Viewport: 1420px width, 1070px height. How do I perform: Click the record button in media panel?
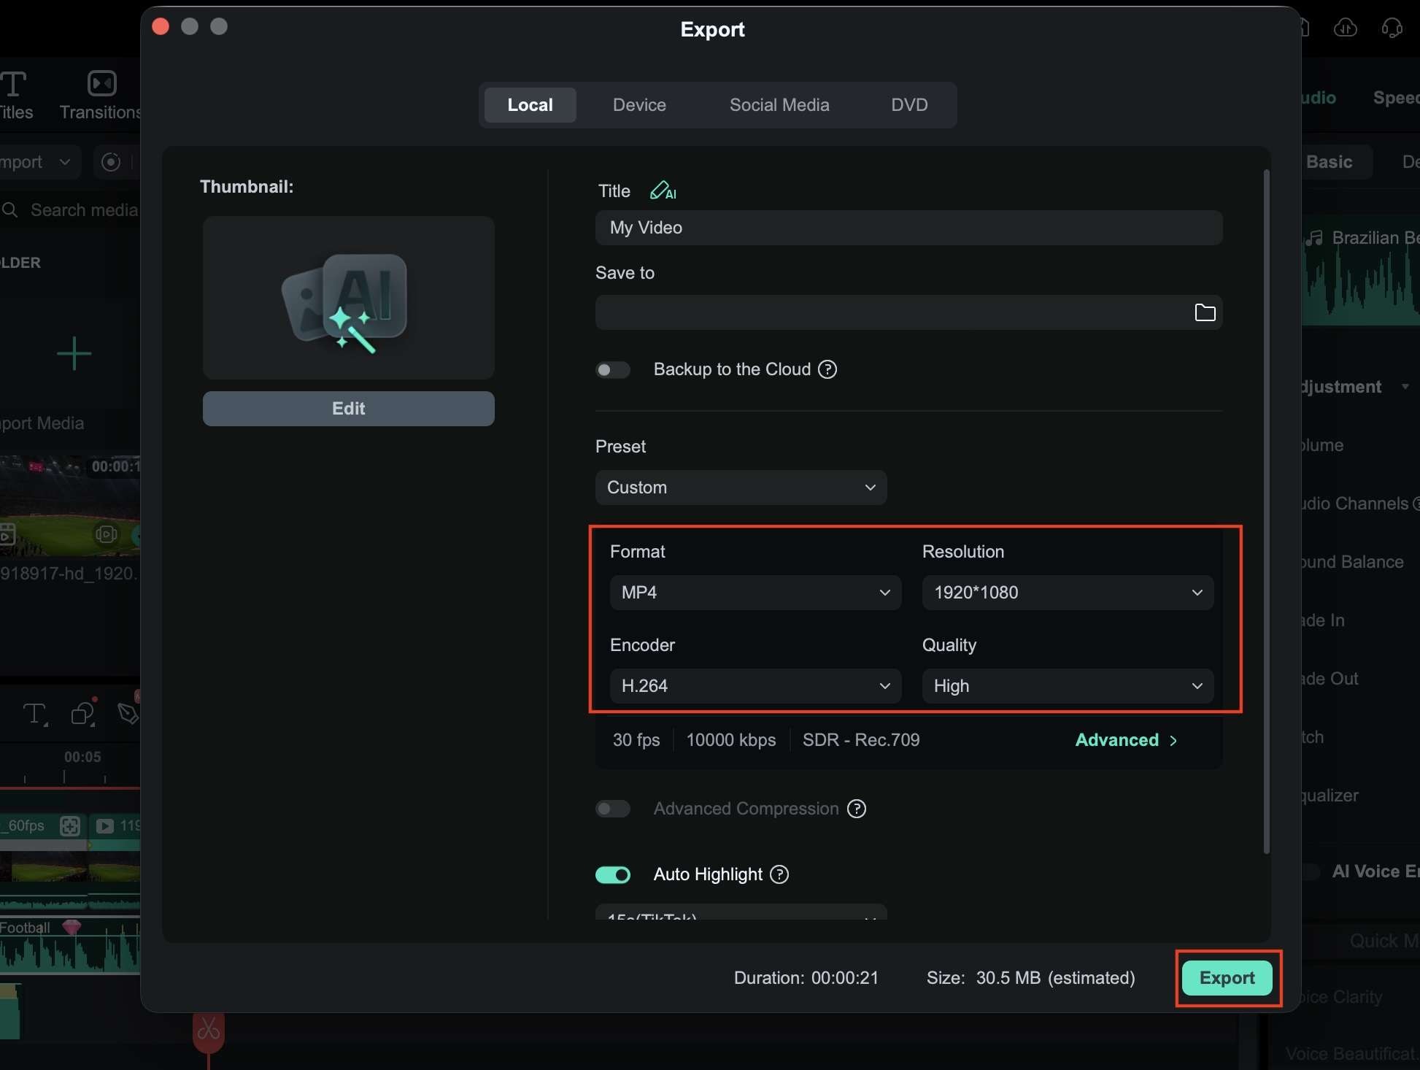(111, 162)
